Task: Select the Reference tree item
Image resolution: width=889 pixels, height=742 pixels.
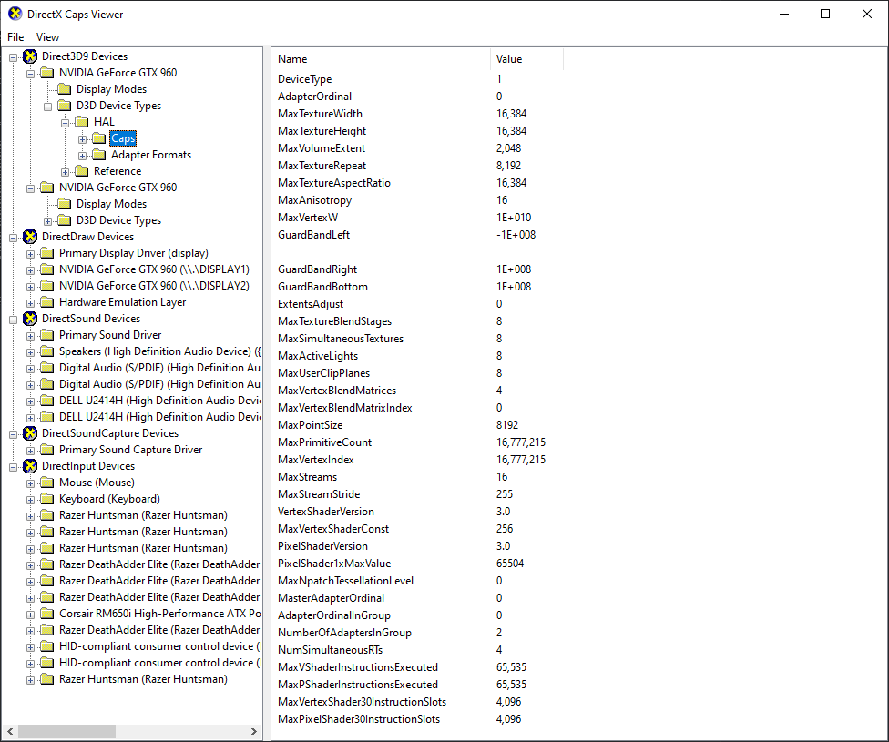Action: click(x=118, y=171)
